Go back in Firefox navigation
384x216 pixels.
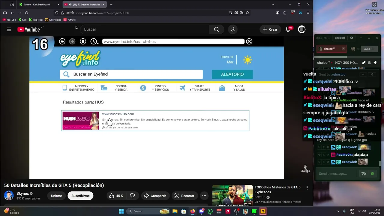pos(12,13)
